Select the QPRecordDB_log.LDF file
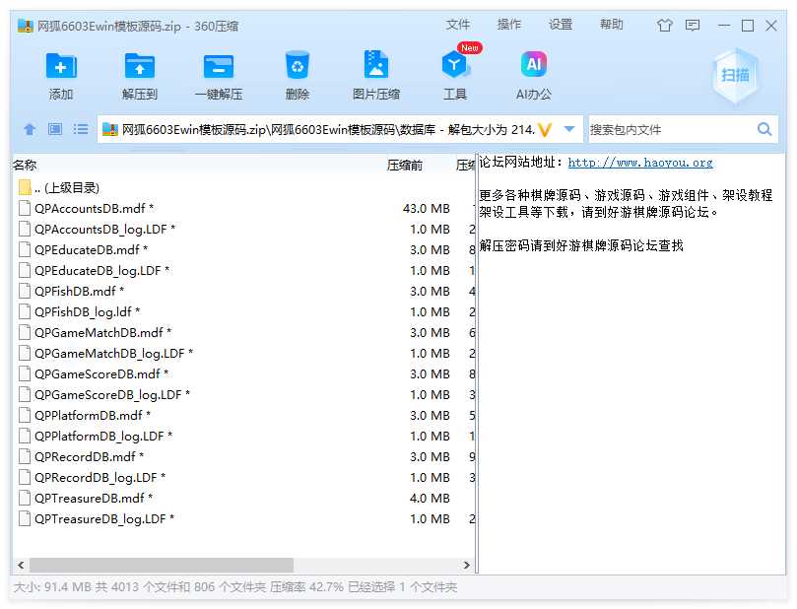This screenshot has height=609, width=797. point(243,477)
